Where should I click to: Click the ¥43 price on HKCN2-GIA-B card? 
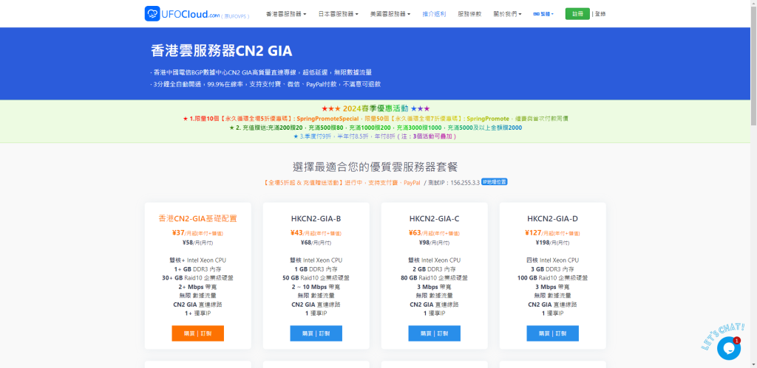(x=296, y=232)
